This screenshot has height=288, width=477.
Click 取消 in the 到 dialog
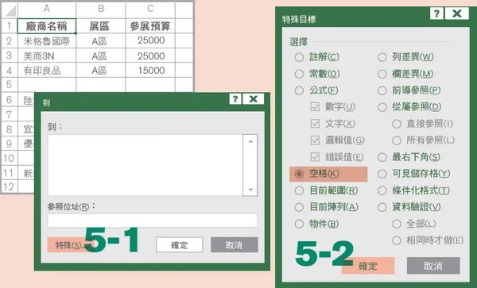pyautogui.click(x=235, y=245)
